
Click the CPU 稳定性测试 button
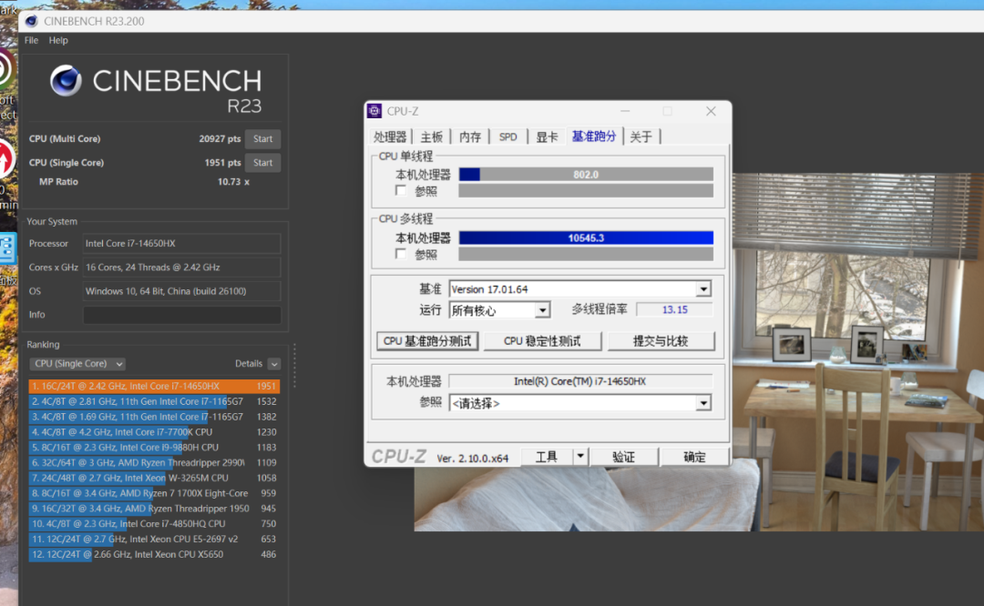pyautogui.click(x=542, y=341)
